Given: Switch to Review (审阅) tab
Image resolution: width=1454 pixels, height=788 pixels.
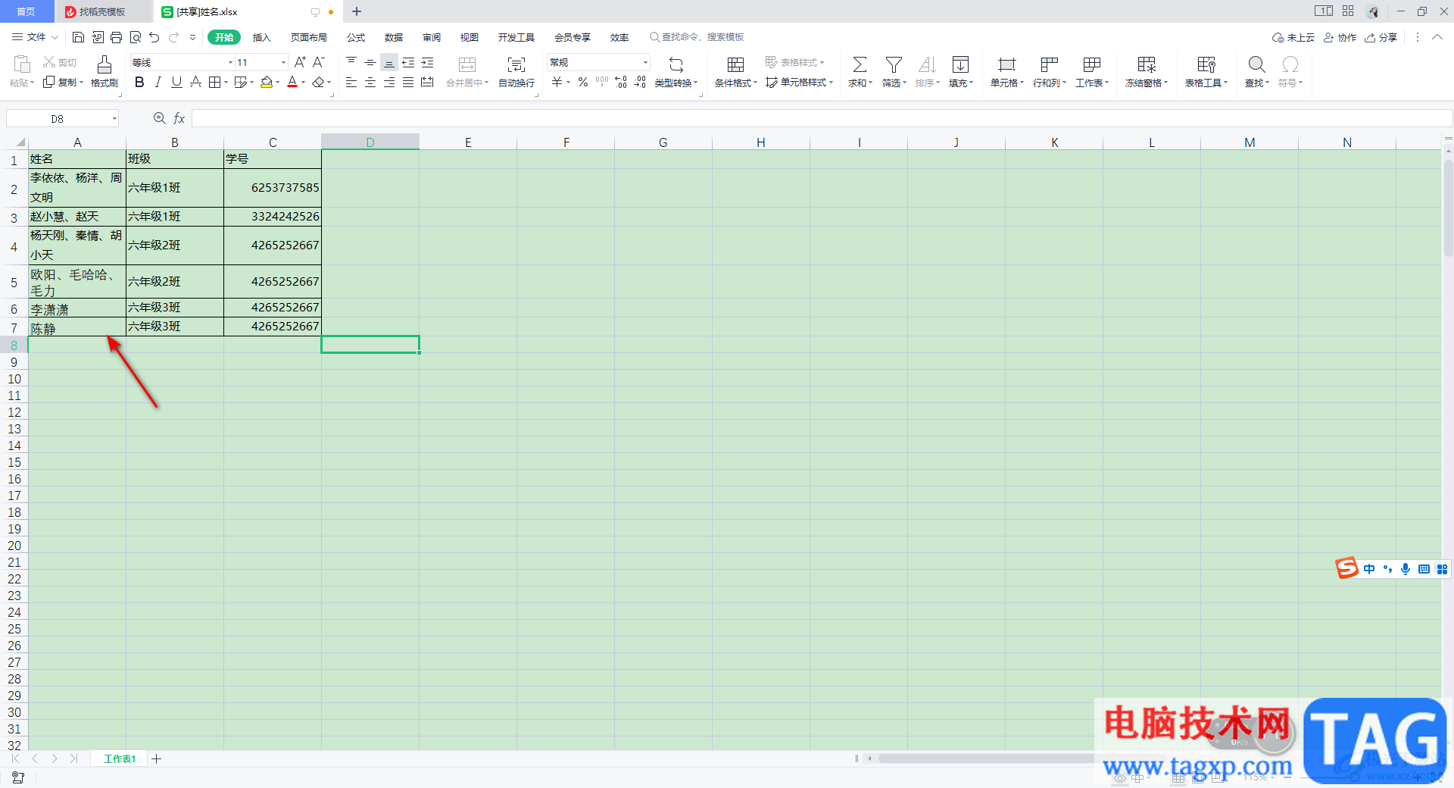Looking at the screenshot, I should coord(432,37).
